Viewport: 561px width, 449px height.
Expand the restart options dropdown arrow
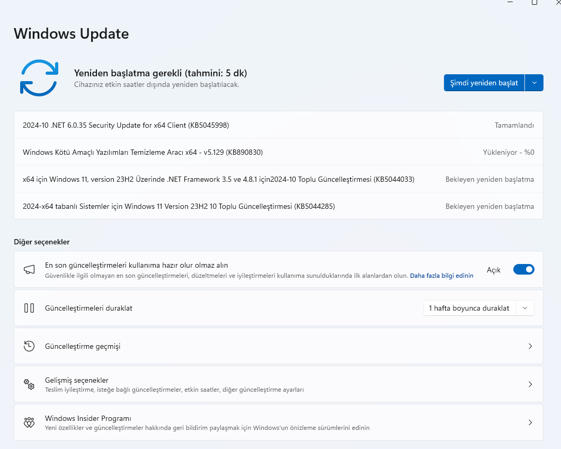pyautogui.click(x=535, y=83)
